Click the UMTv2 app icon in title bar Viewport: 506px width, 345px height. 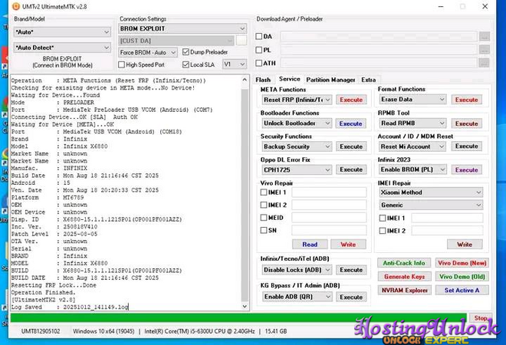(x=8, y=5)
